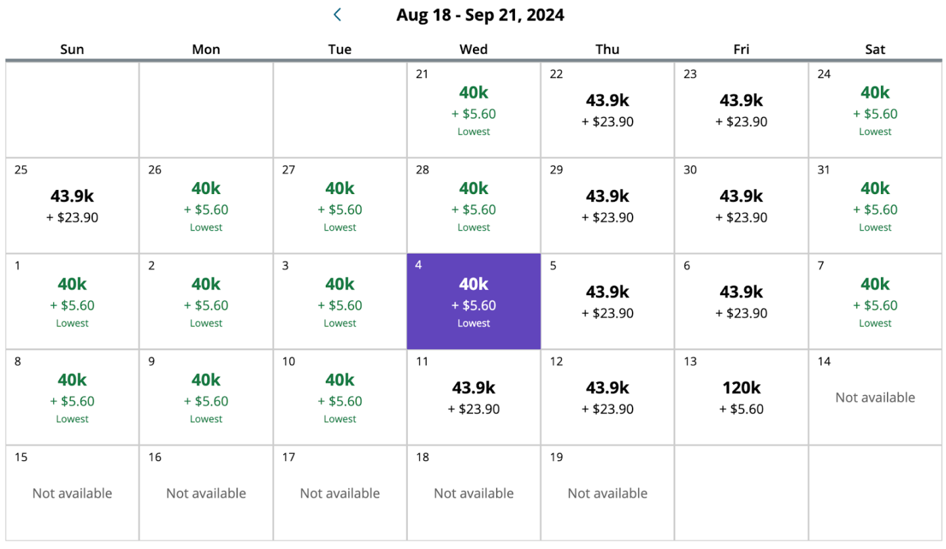Viewport: 946px width, 549px height.
Task: Choose August 22 fare at 43.9k
Action: (x=608, y=110)
